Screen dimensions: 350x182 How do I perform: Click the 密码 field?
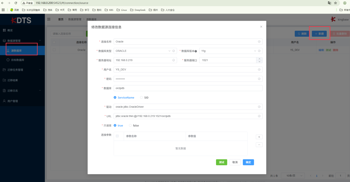[x=188, y=79]
